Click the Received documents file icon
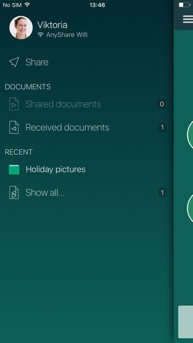The width and height of the screenshot is (193, 343). point(14,127)
